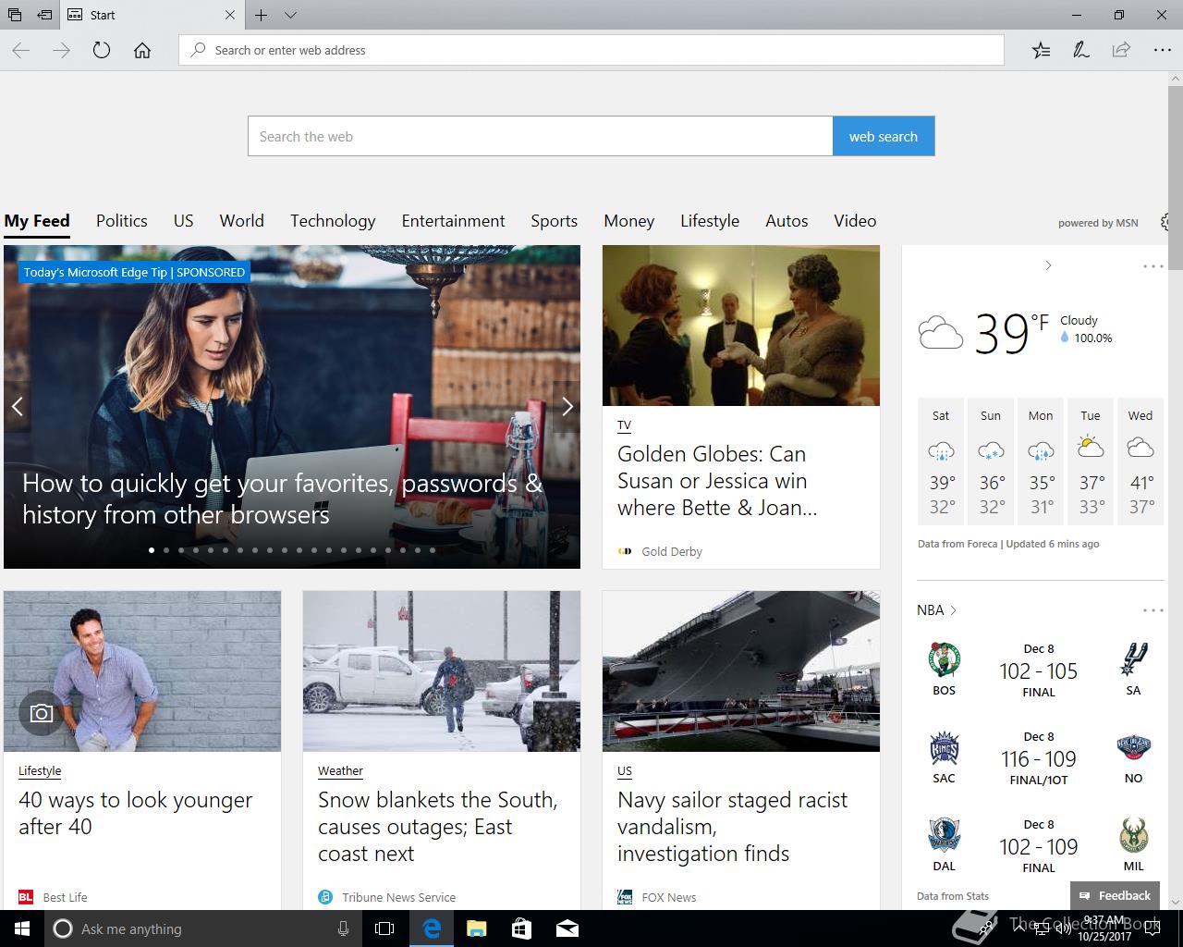Click Saturday weather forecast tile

[x=941, y=461]
